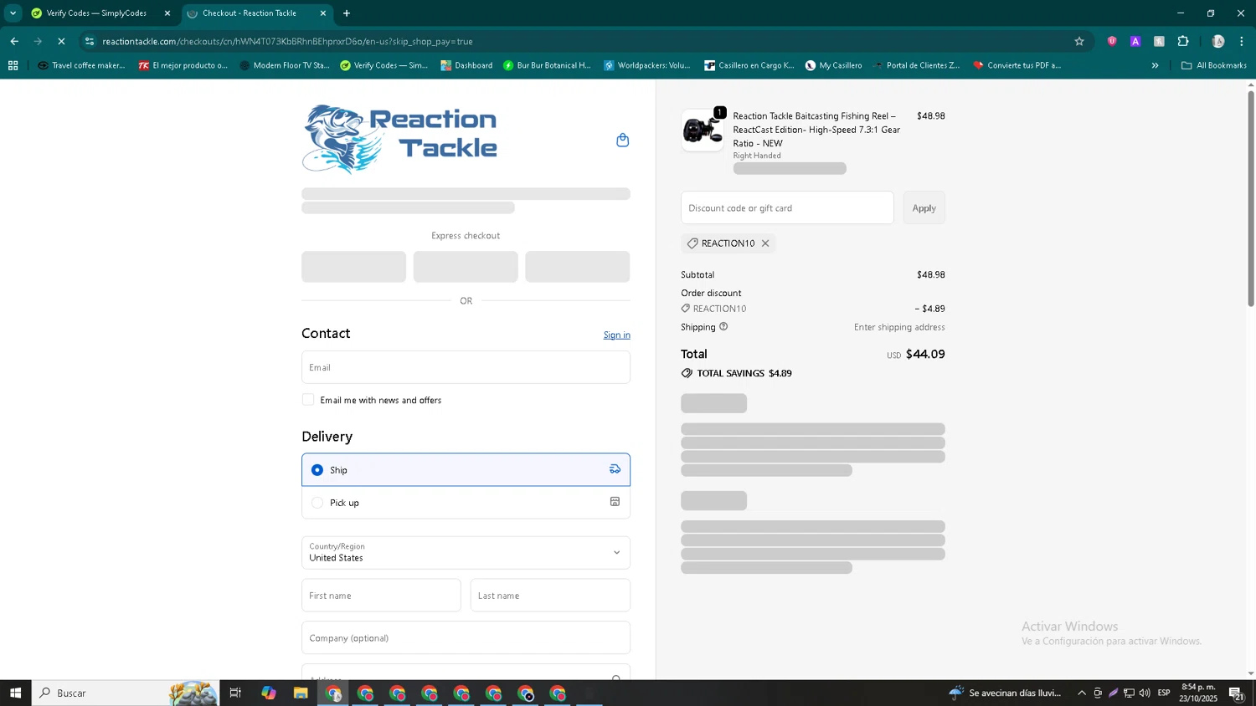Go back to previous page
Viewport: 1256px width, 706px height.
click(14, 41)
